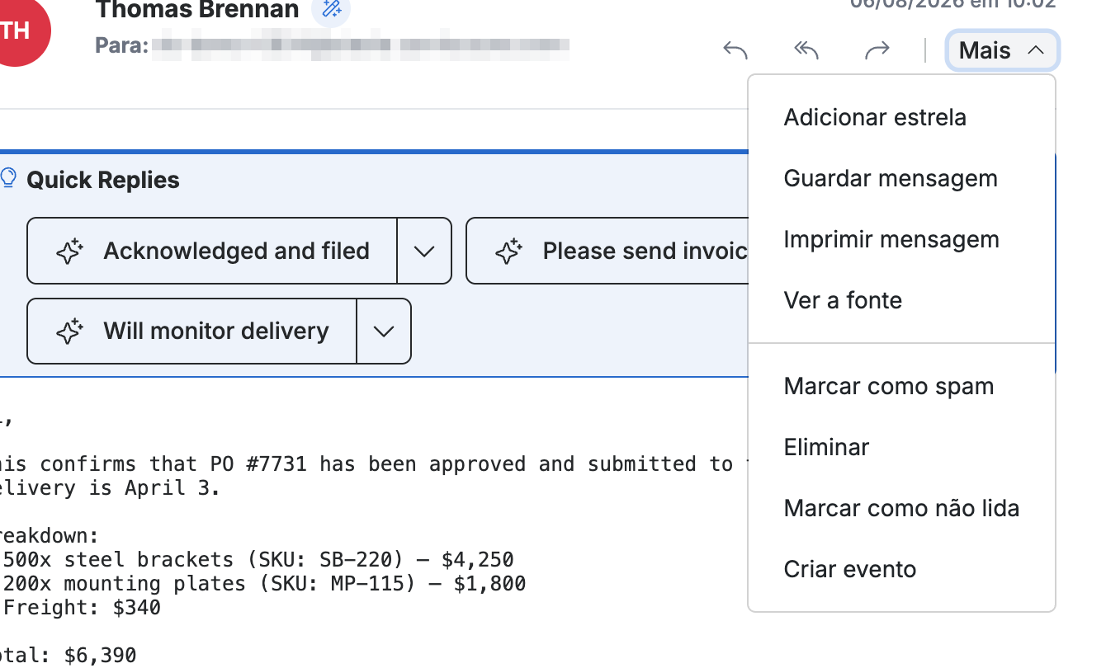Toggle Marcar como não lida
1106x668 pixels.
tap(901, 508)
